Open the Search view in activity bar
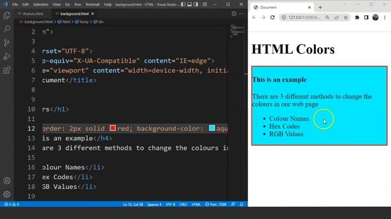The height and width of the screenshot is (219, 391). tap(7, 29)
